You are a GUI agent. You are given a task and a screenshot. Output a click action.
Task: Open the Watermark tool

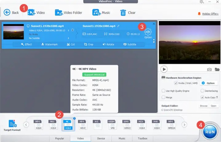(x=49, y=44)
